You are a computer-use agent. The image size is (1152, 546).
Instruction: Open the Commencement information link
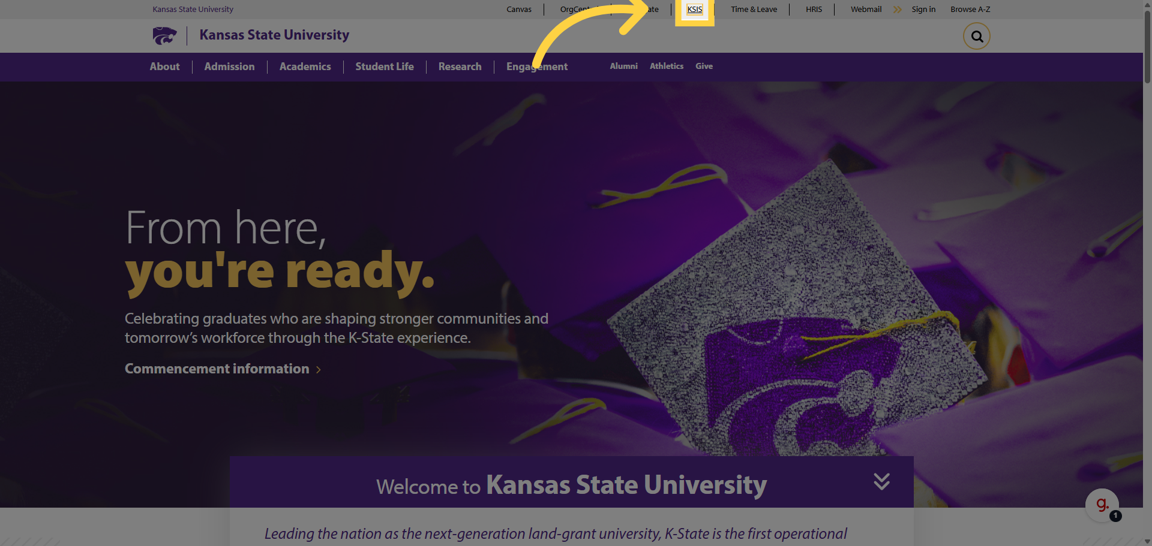click(x=217, y=369)
